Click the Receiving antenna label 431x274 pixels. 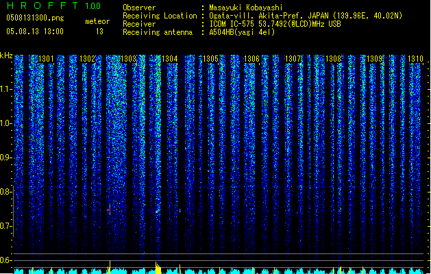(158, 32)
